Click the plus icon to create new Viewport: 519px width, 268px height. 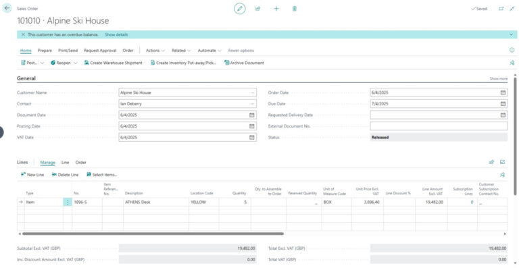(276, 9)
